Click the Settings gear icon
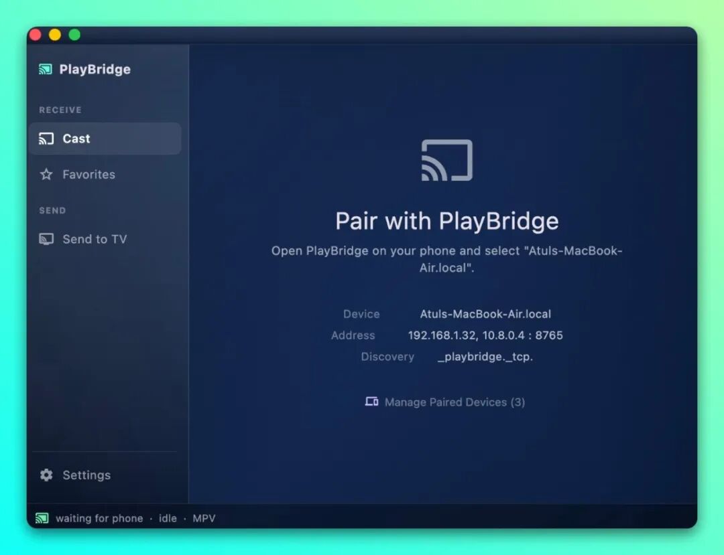 [x=46, y=475]
